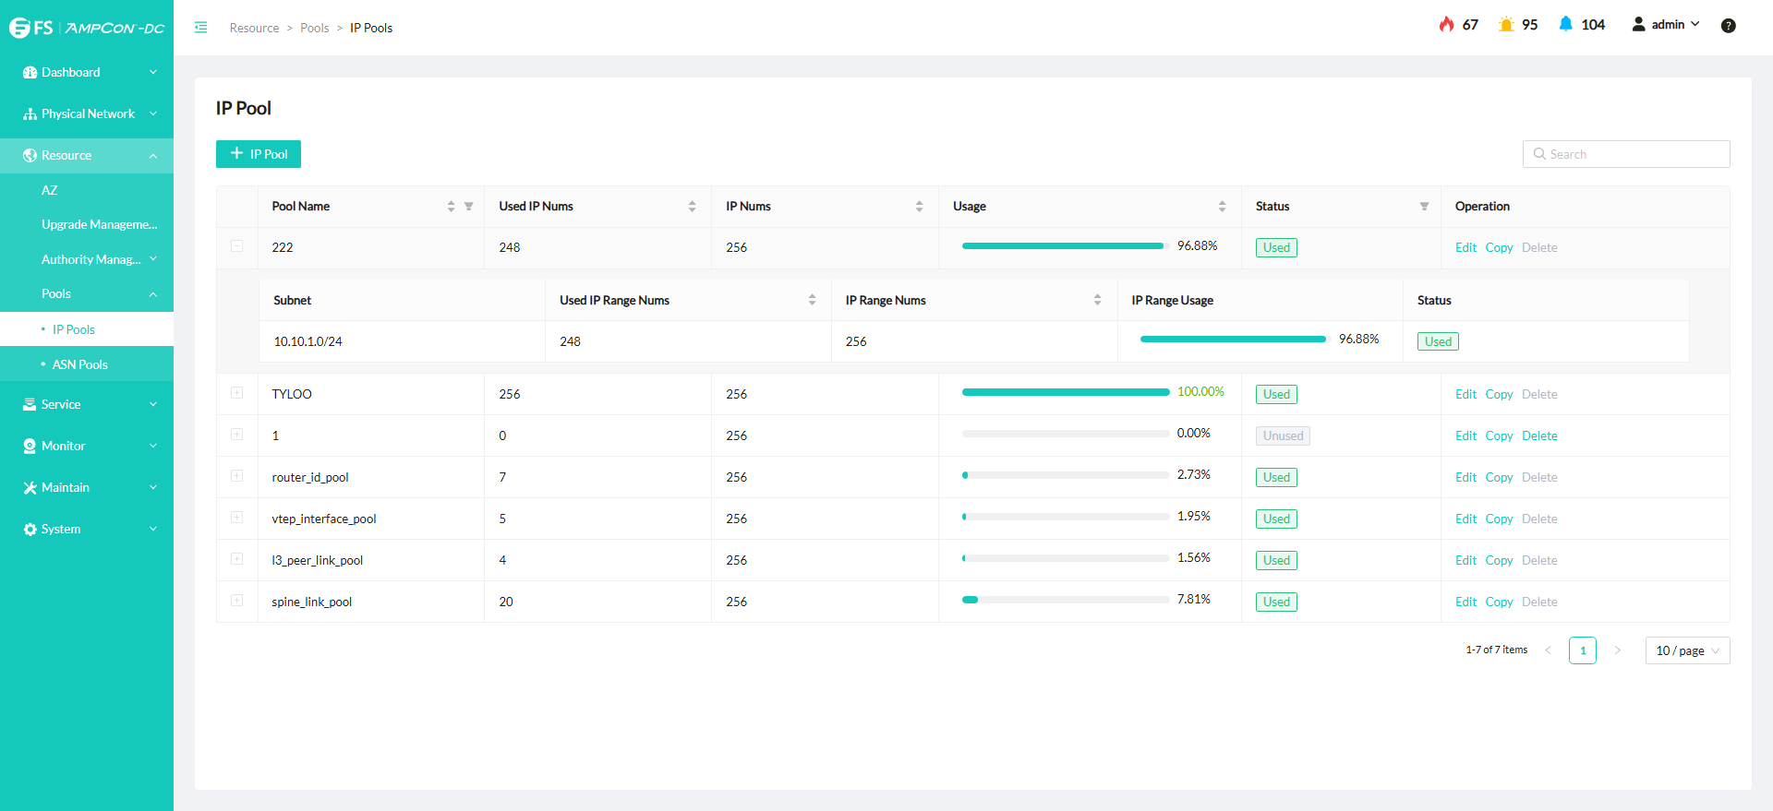Image resolution: width=1773 pixels, height=811 pixels.
Task: Open ASN Pools in the sidebar
Action: click(79, 364)
